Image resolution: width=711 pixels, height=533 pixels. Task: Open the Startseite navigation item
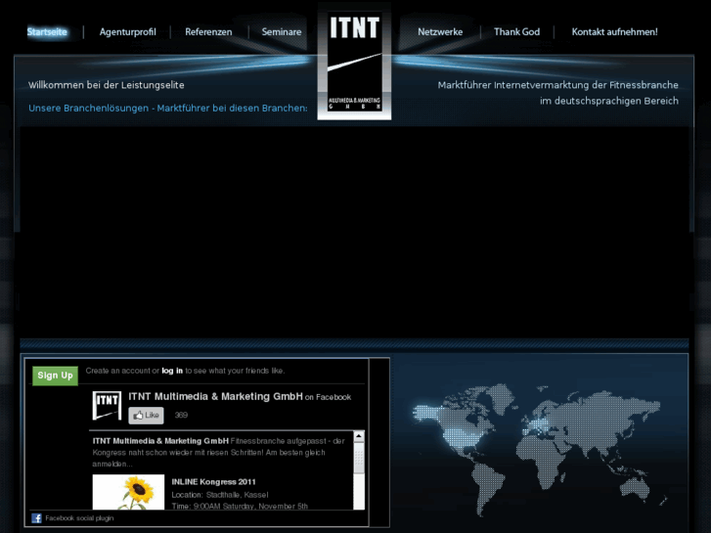coord(47,31)
